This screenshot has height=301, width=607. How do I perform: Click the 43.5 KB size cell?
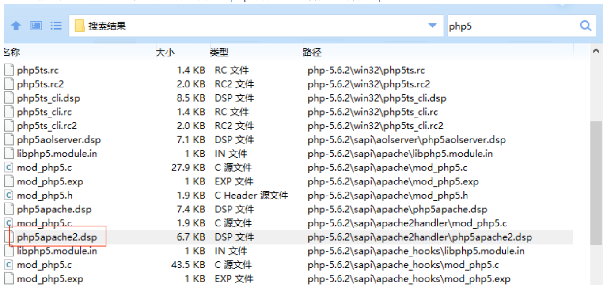pyautogui.click(x=188, y=265)
